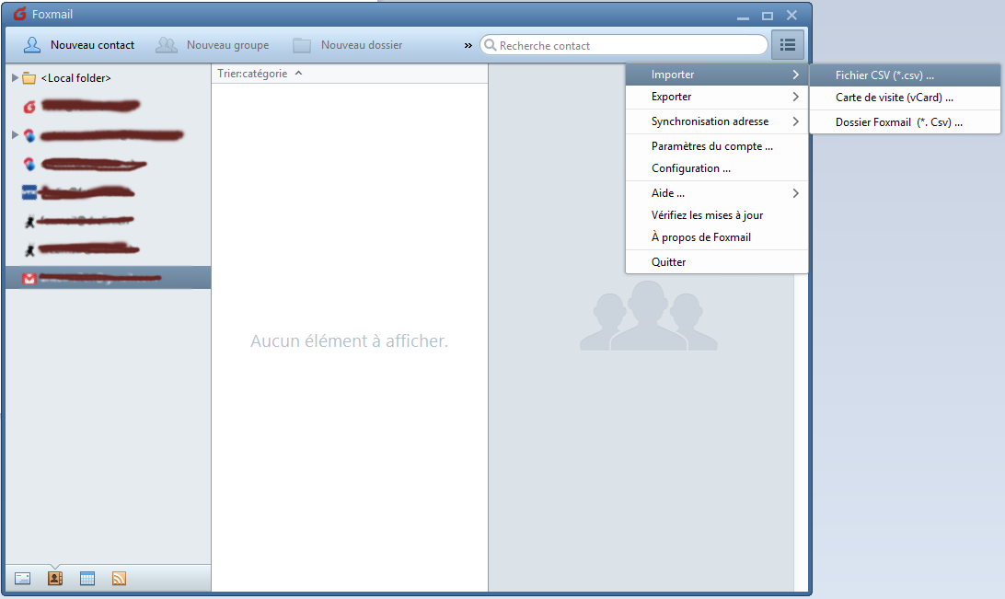Select Vérifiez les mises à jour
The width and height of the screenshot is (1005, 599).
click(x=717, y=215)
